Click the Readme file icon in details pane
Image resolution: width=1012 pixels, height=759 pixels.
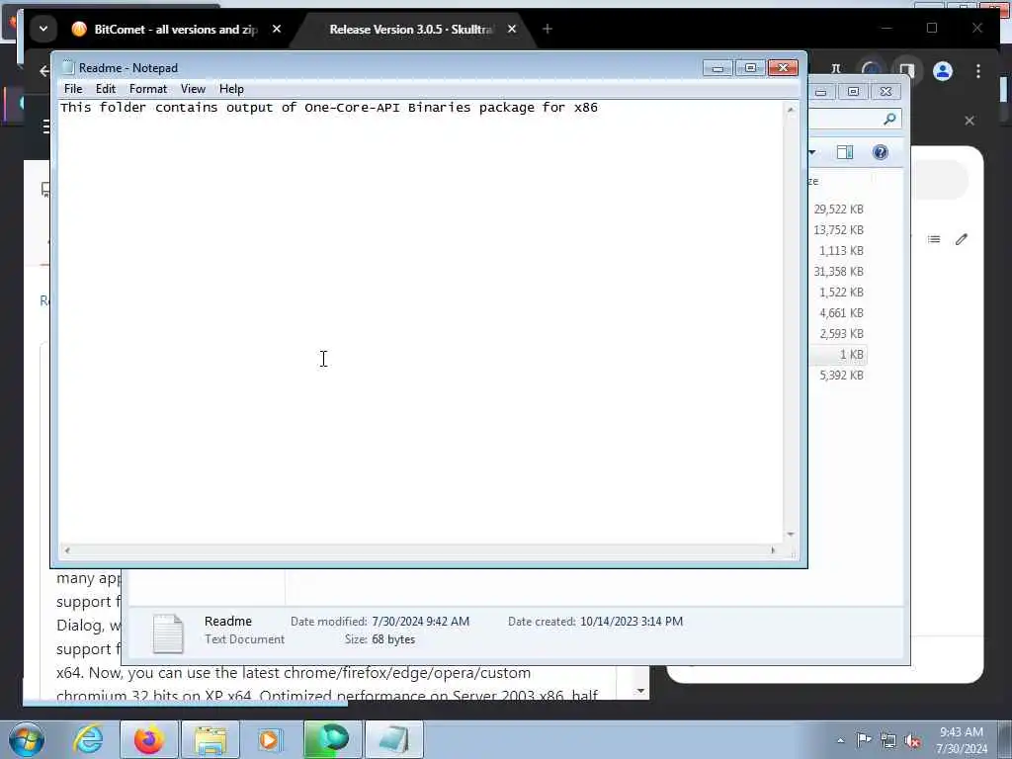pos(168,633)
